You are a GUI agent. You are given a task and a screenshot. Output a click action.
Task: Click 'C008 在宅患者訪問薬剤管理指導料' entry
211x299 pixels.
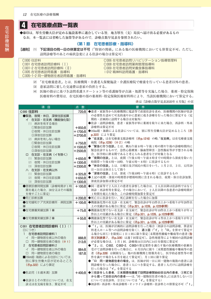point(129,64)
